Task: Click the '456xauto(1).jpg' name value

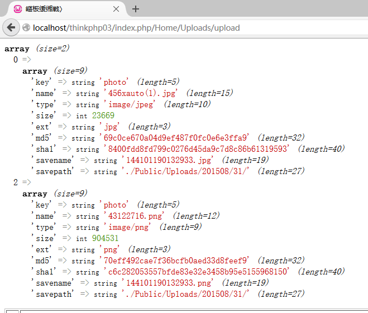Action: (x=142, y=93)
